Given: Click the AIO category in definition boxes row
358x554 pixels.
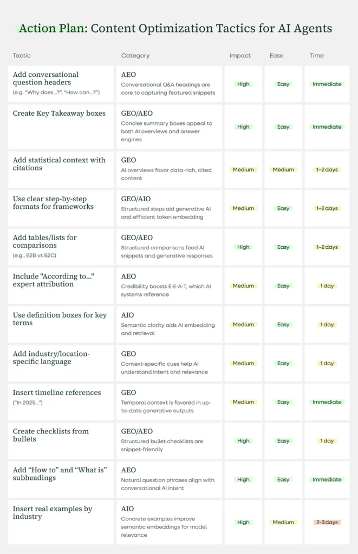Looking at the screenshot, I should 127,315.
